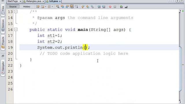Viewport: 185px width, 104px height.
Task: Click line number 26 in gutter
Action: click(x=10, y=89)
